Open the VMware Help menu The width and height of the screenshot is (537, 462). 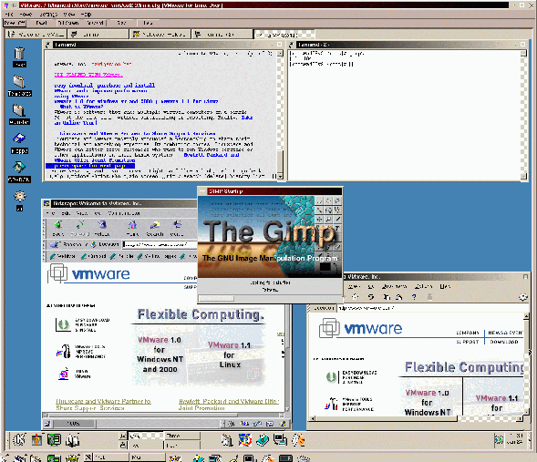point(86,15)
